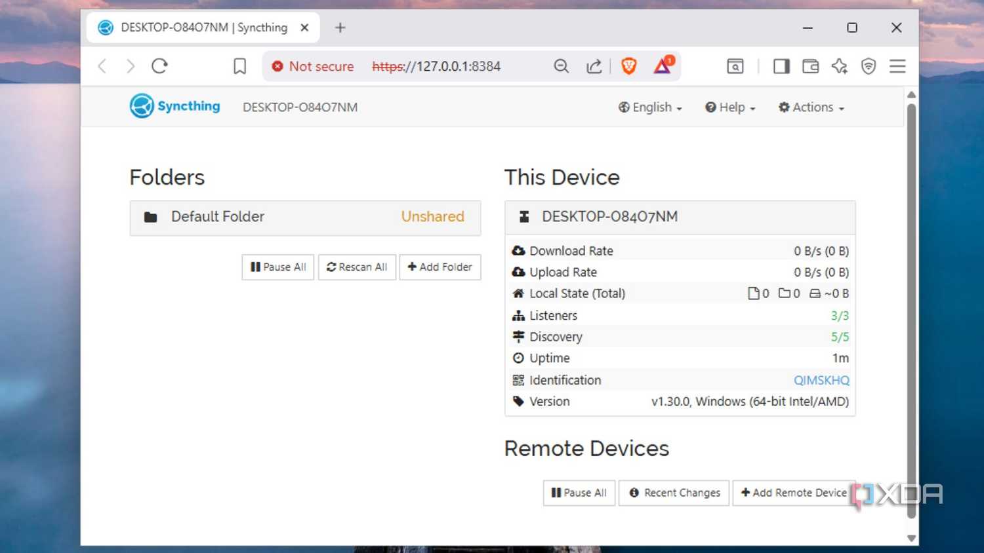This screenshot has height=553, width=984.
Task: Click the zoom magnifier icon in address bar
Action: (x=561, y=66)
